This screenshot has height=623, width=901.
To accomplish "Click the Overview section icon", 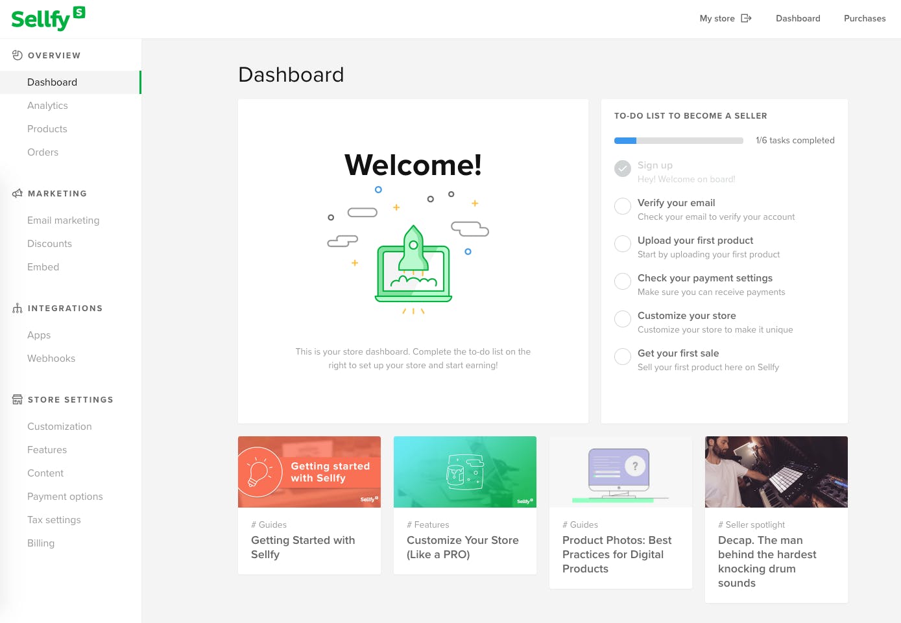I will click(x=18, y=55).
